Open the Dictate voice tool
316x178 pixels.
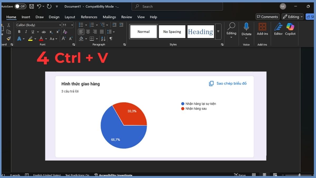click(246, 29)
